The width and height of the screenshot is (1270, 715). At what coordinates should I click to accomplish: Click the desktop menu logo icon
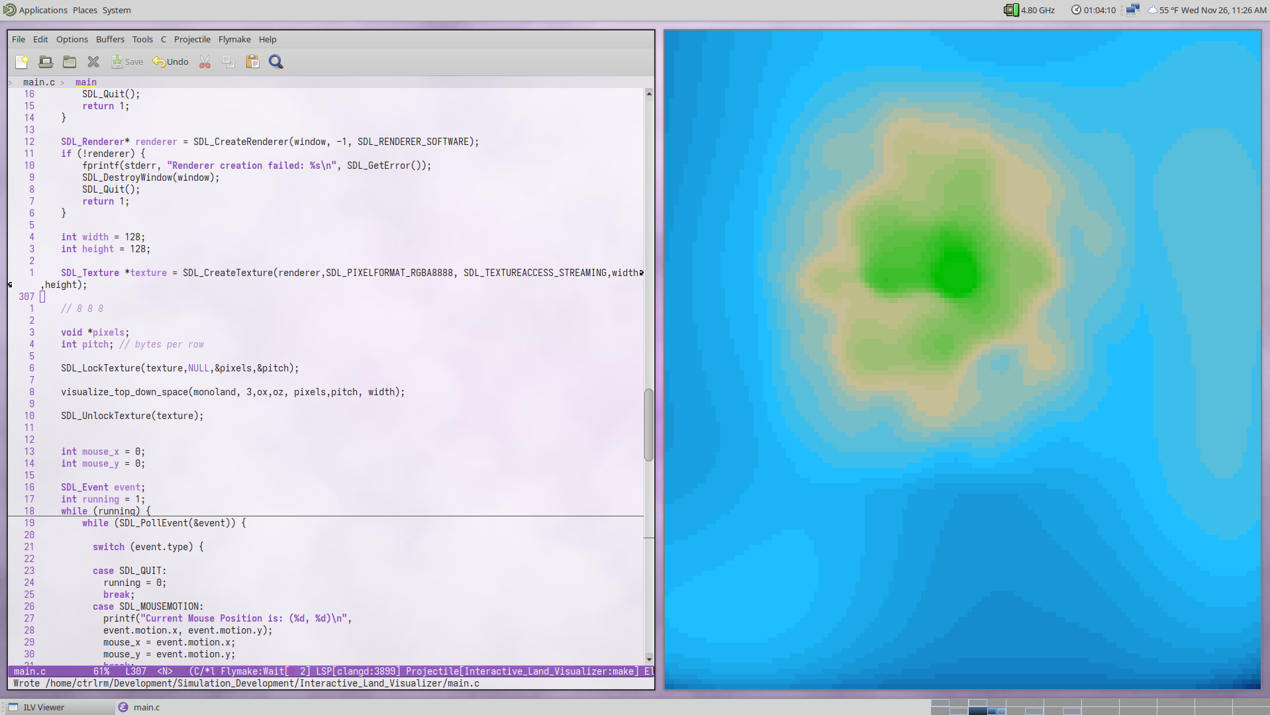click(9, 10)
